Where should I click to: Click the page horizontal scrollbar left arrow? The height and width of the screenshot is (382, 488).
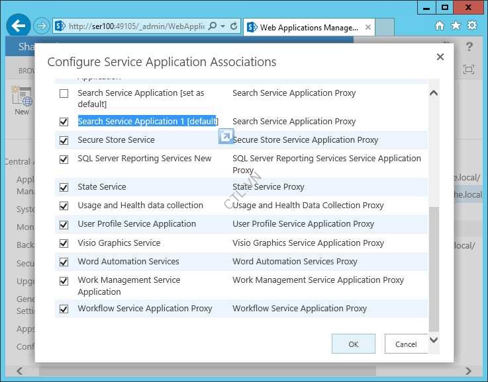[20, 371]
